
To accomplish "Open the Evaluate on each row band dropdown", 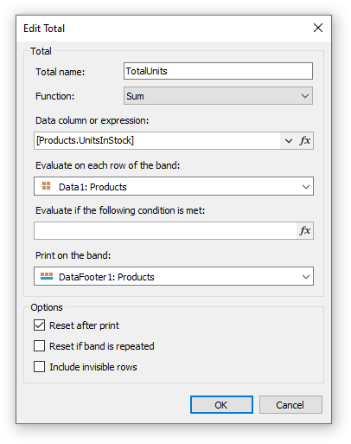I will (x=174, y=186).
